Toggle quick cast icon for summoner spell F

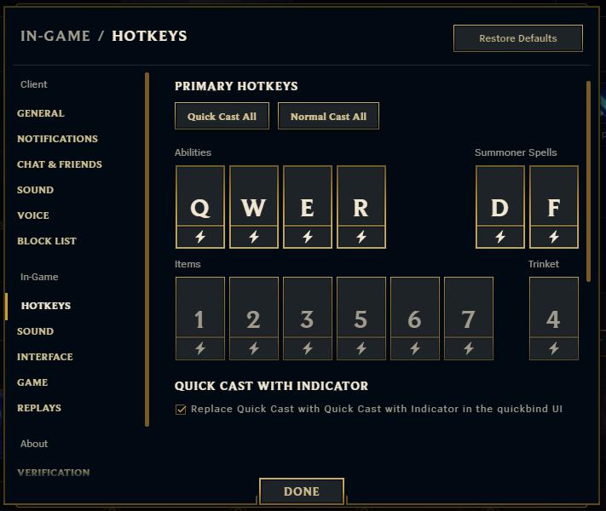(554, 237)
